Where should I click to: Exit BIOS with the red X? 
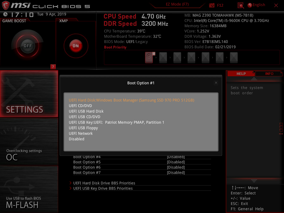point(276,6)
